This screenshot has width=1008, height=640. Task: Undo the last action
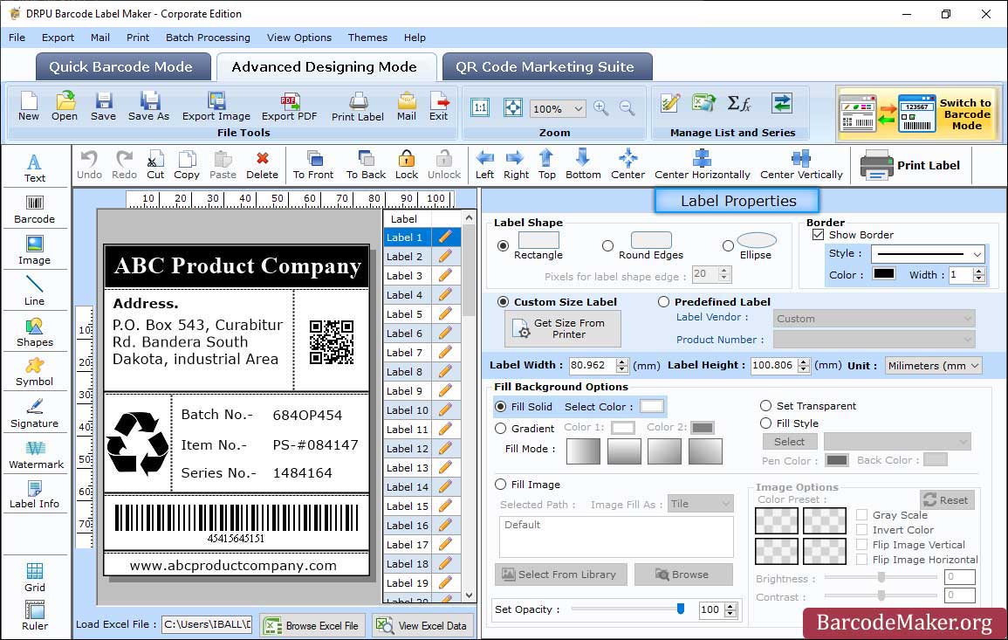[x=89, y=165]
